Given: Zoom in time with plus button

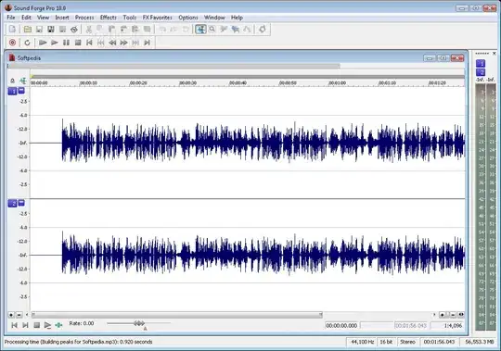Looking at the screenshot, I should point(443,315).
